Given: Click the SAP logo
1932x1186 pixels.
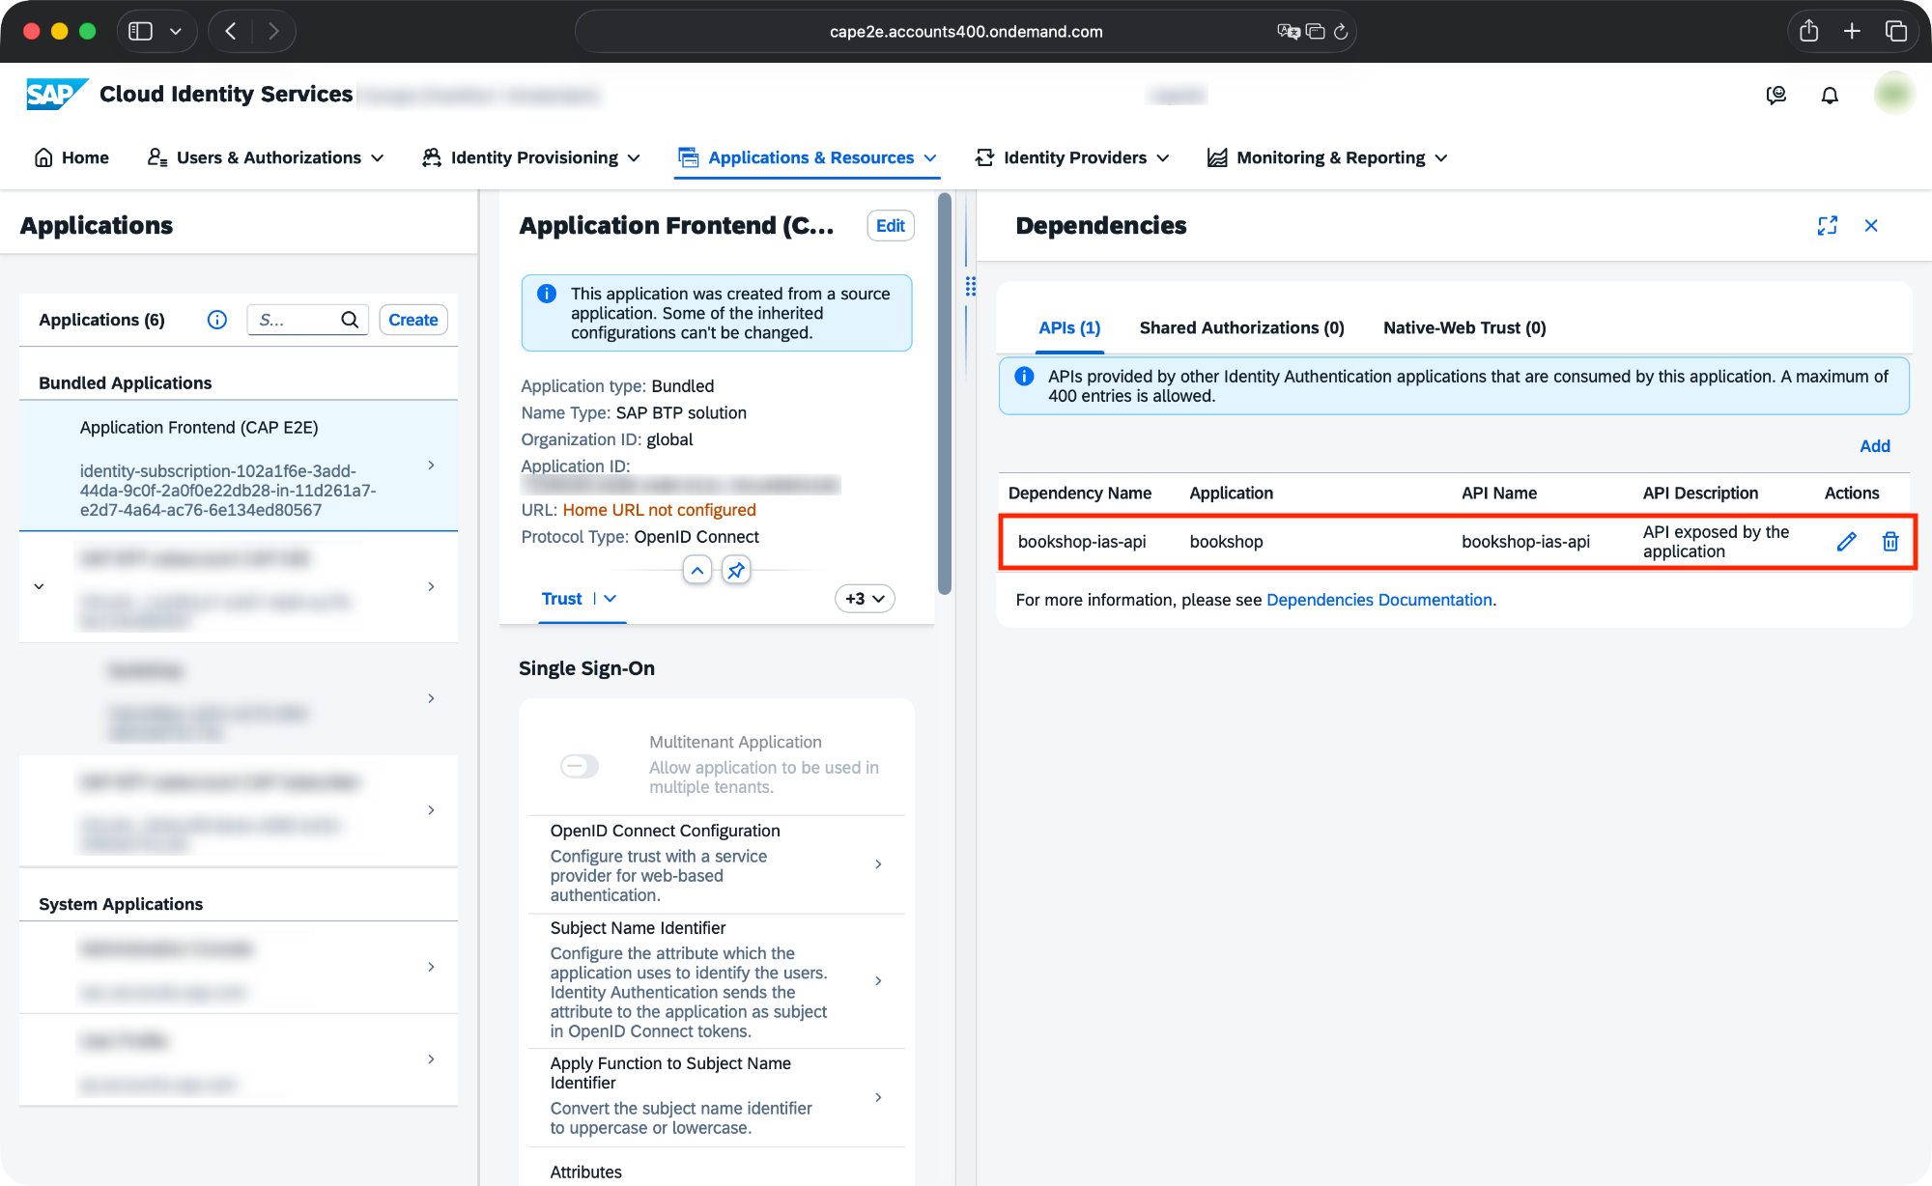Looking at the screenshot, I should coord(55,94).
